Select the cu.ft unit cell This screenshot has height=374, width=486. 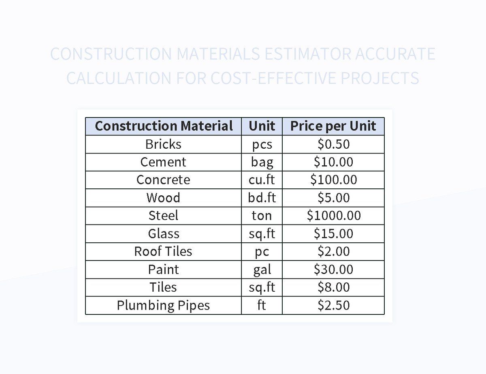point(262,180)
